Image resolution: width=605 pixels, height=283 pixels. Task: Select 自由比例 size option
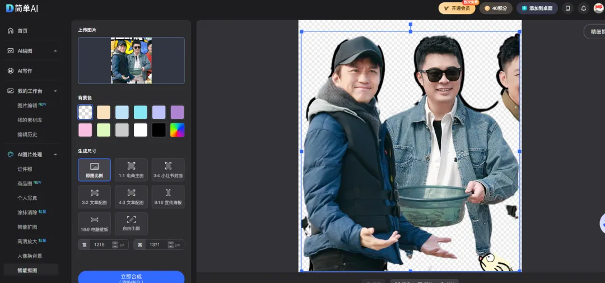tap(131, 224)
